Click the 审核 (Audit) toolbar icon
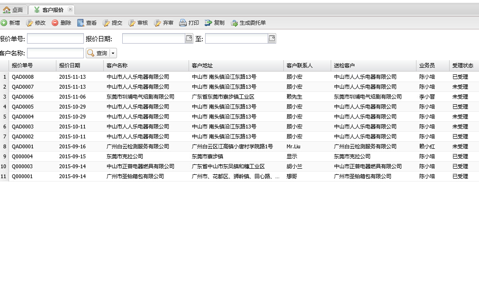 click(x=132, y=23)
